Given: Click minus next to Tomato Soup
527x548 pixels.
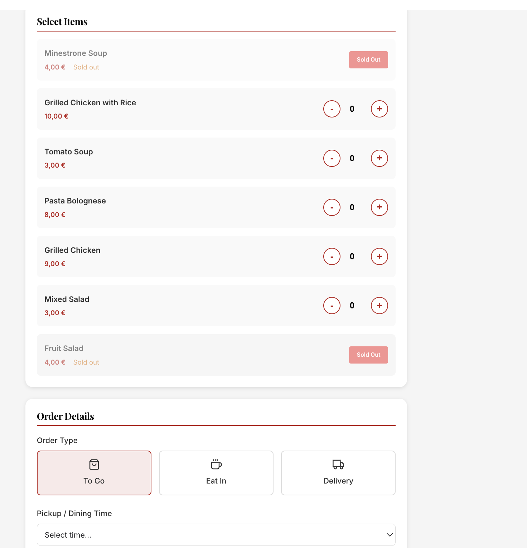Looking at the screenshot, I should (x=332, y=158).
